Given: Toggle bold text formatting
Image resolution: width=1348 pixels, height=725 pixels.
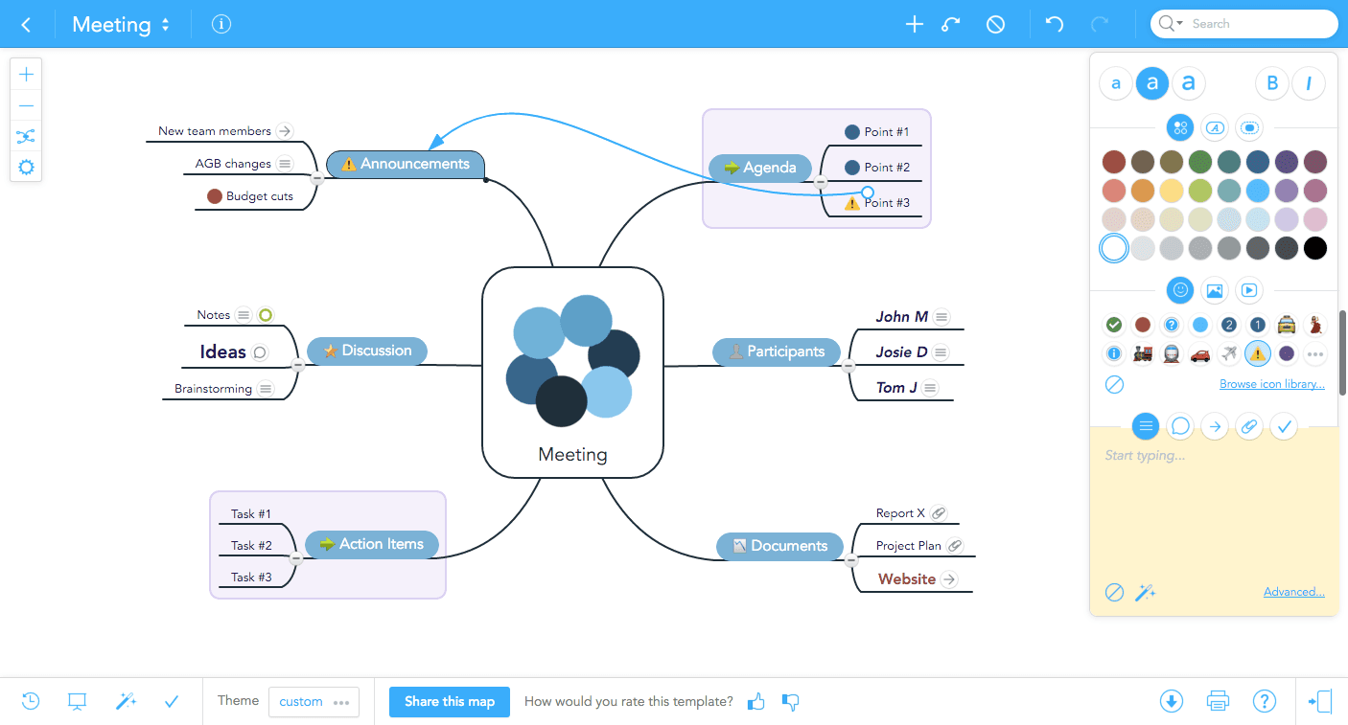Looking at the screenshot, I should 1272,83.
